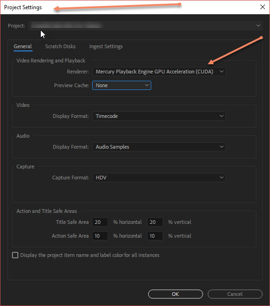Click the Title Safe Area vertical percent field

155,222
